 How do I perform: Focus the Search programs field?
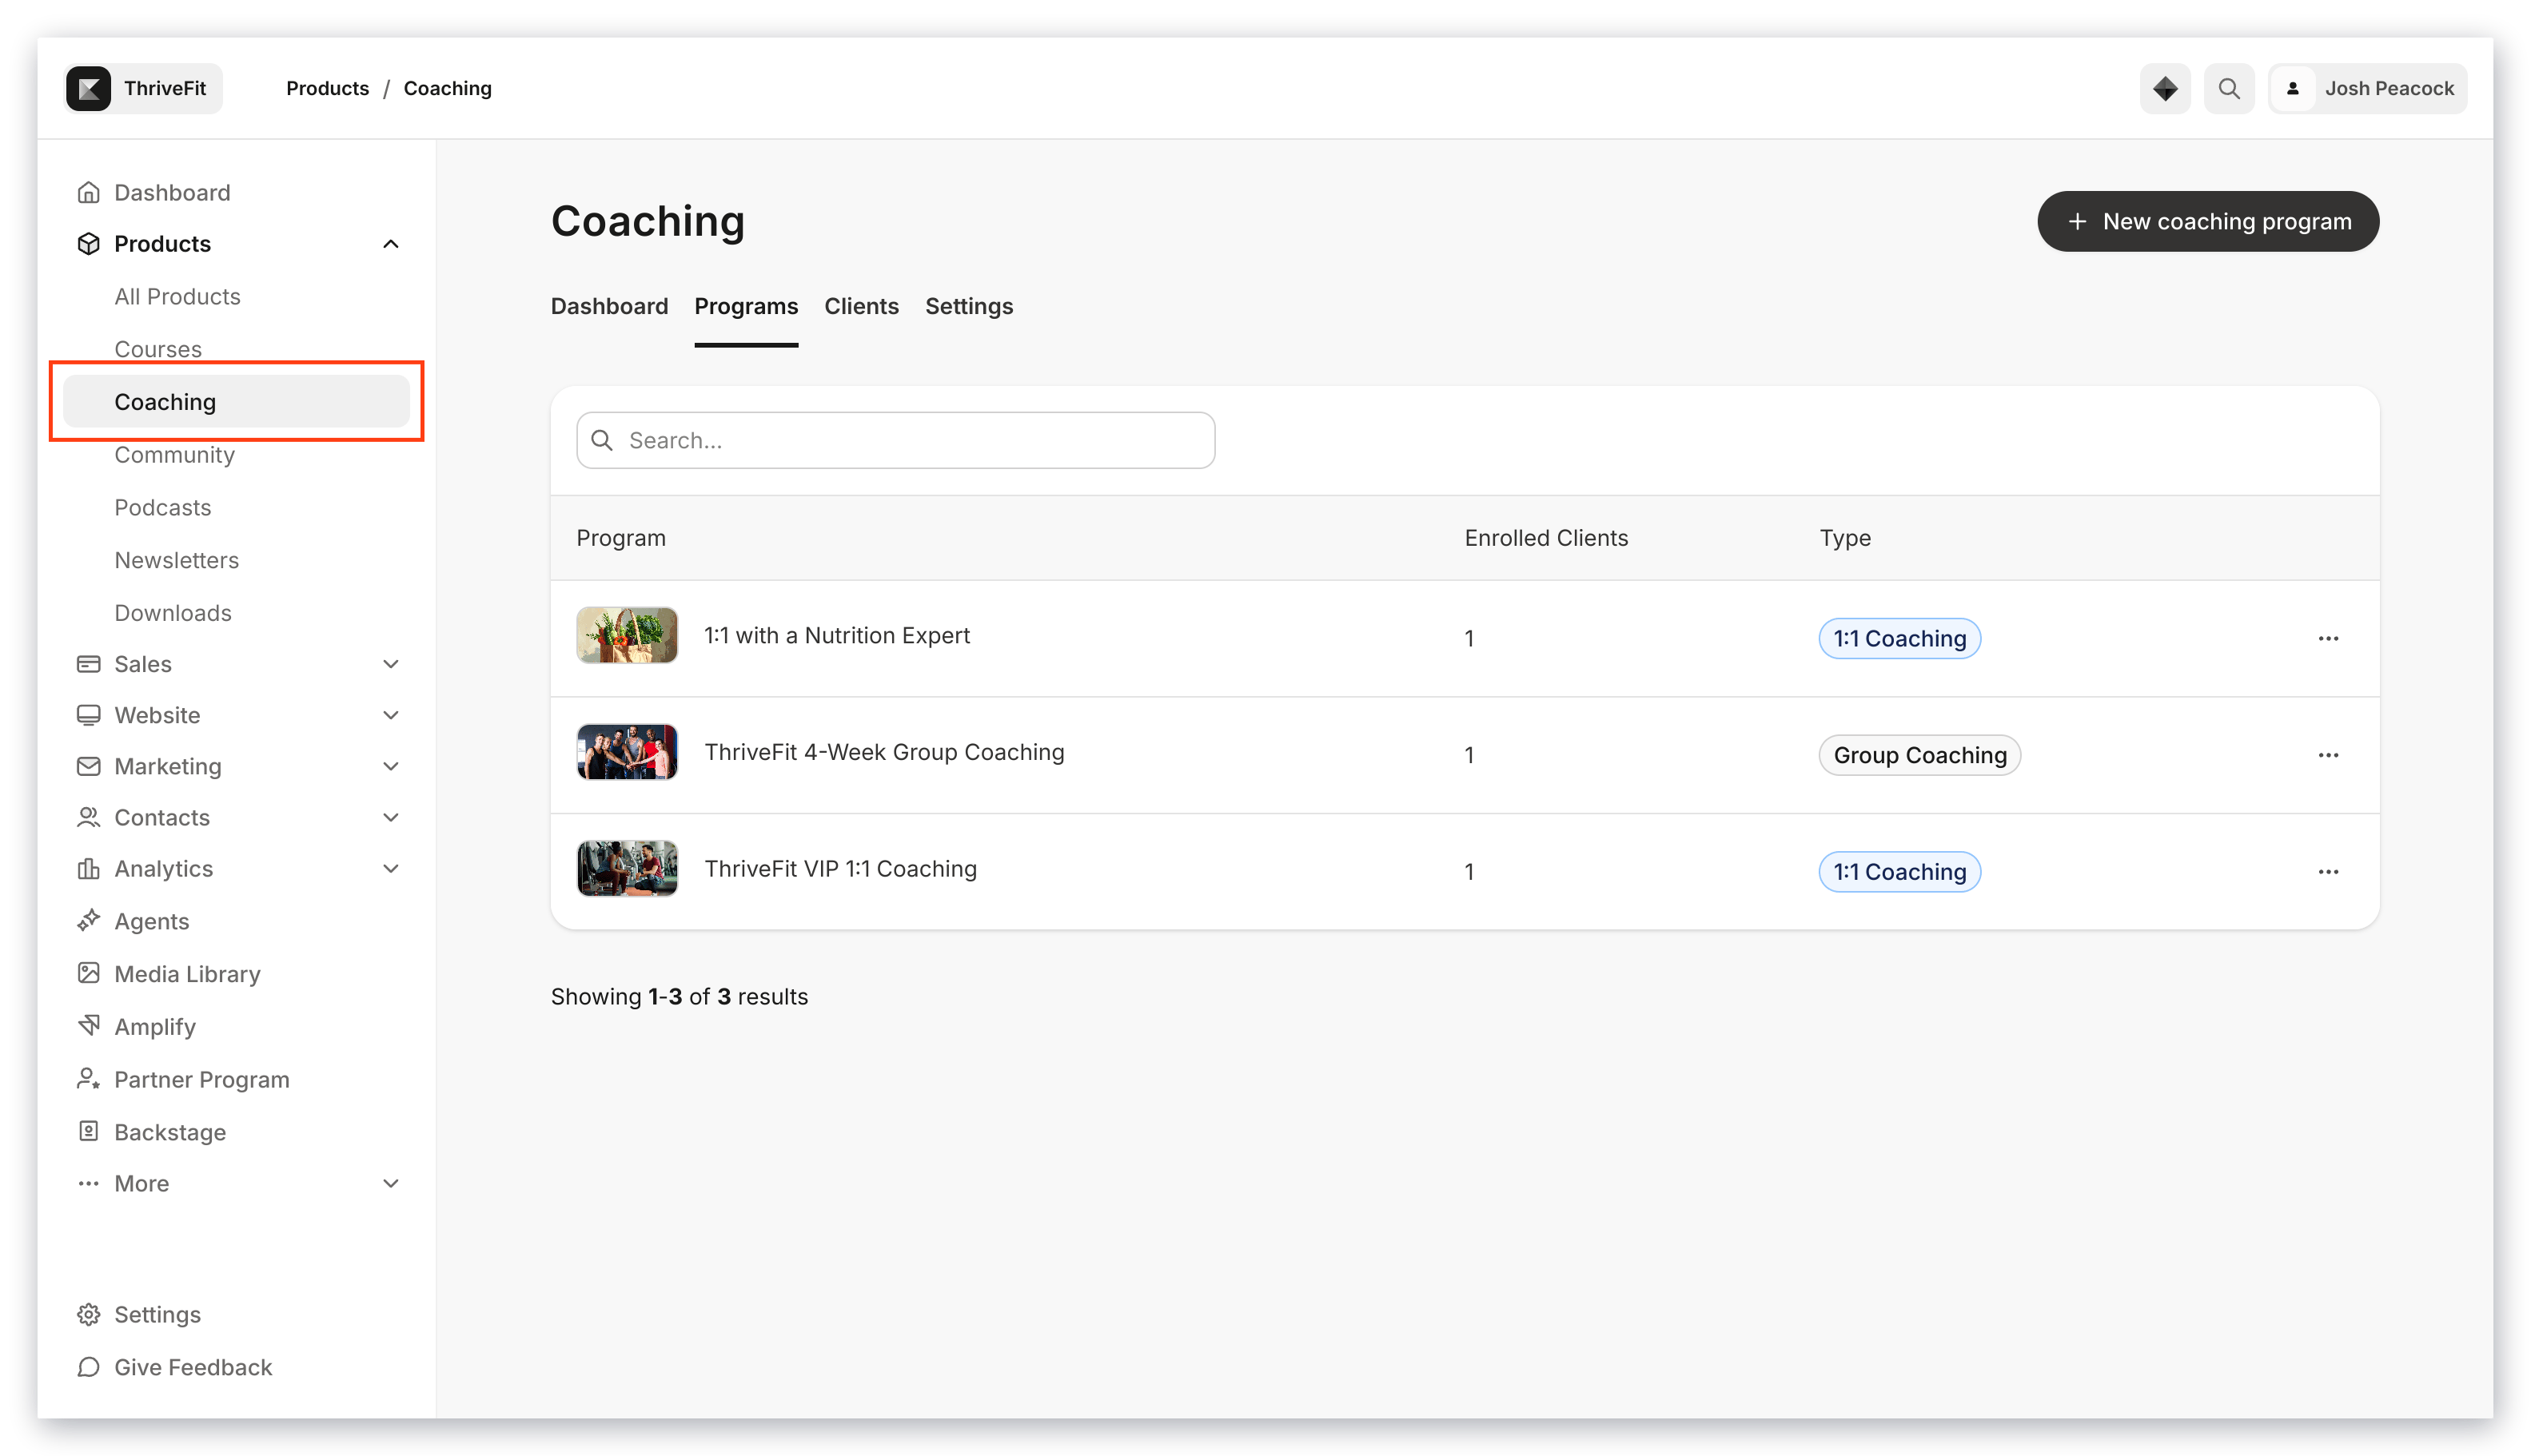pos(895,440)
